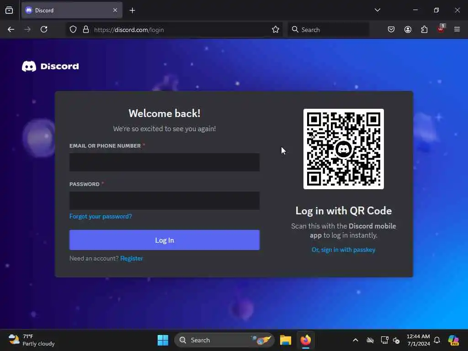Click the Windows taskbar Search box
The width and height of the screenshot is (468, 351).
click(224, 340)
